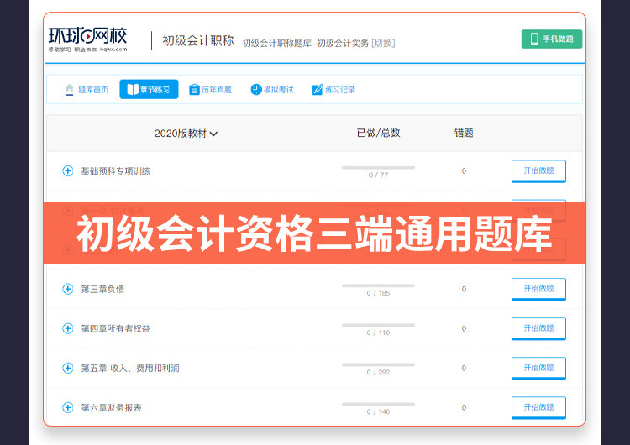The image size is (630, 445).
Task: Click 初级会计职称题库-初级会计实务 text
Action: [x=306, y=43]
